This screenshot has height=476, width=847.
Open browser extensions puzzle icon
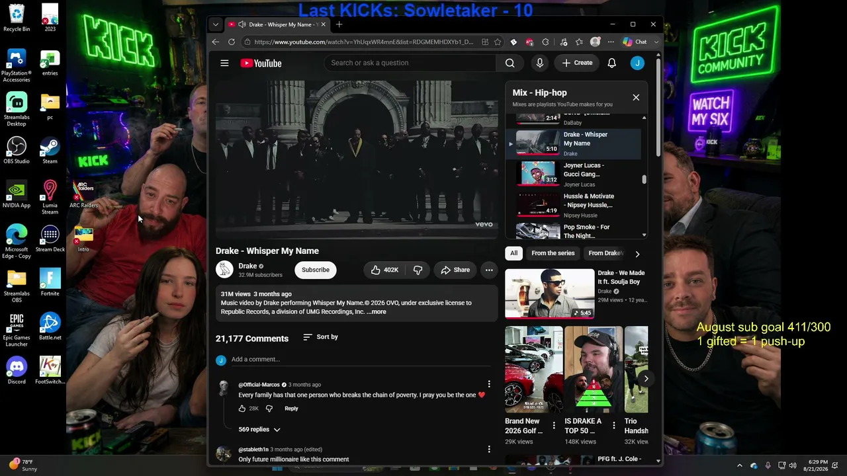(545, 42)
